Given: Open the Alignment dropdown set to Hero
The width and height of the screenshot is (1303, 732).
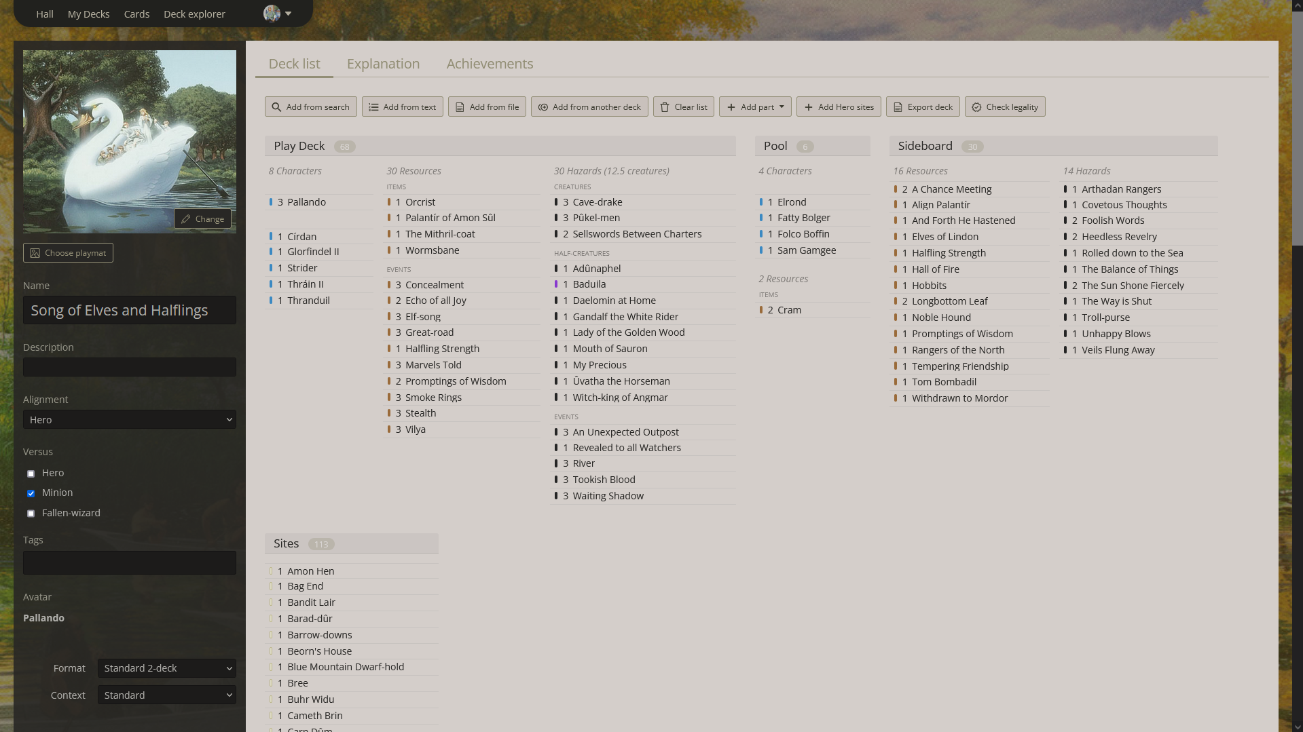Looking at the screenshot, I should click(x=130, y=420).
